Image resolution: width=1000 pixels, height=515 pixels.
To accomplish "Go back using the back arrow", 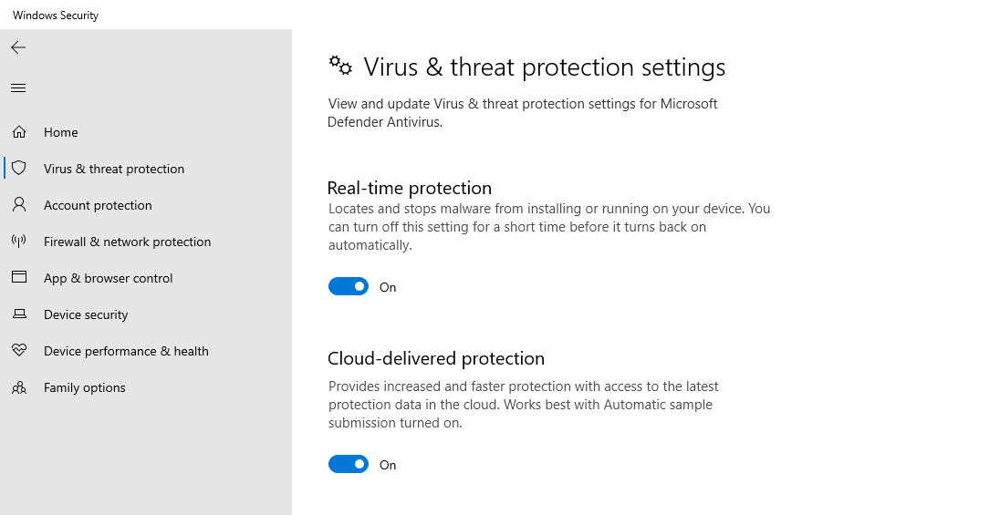I will [x=18, y=47].
